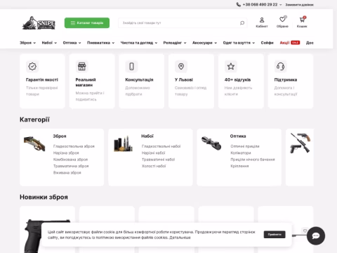Open the Пневматика menu label
The height and width of the screenshot is (253, 337).
[x=98, y=43]
